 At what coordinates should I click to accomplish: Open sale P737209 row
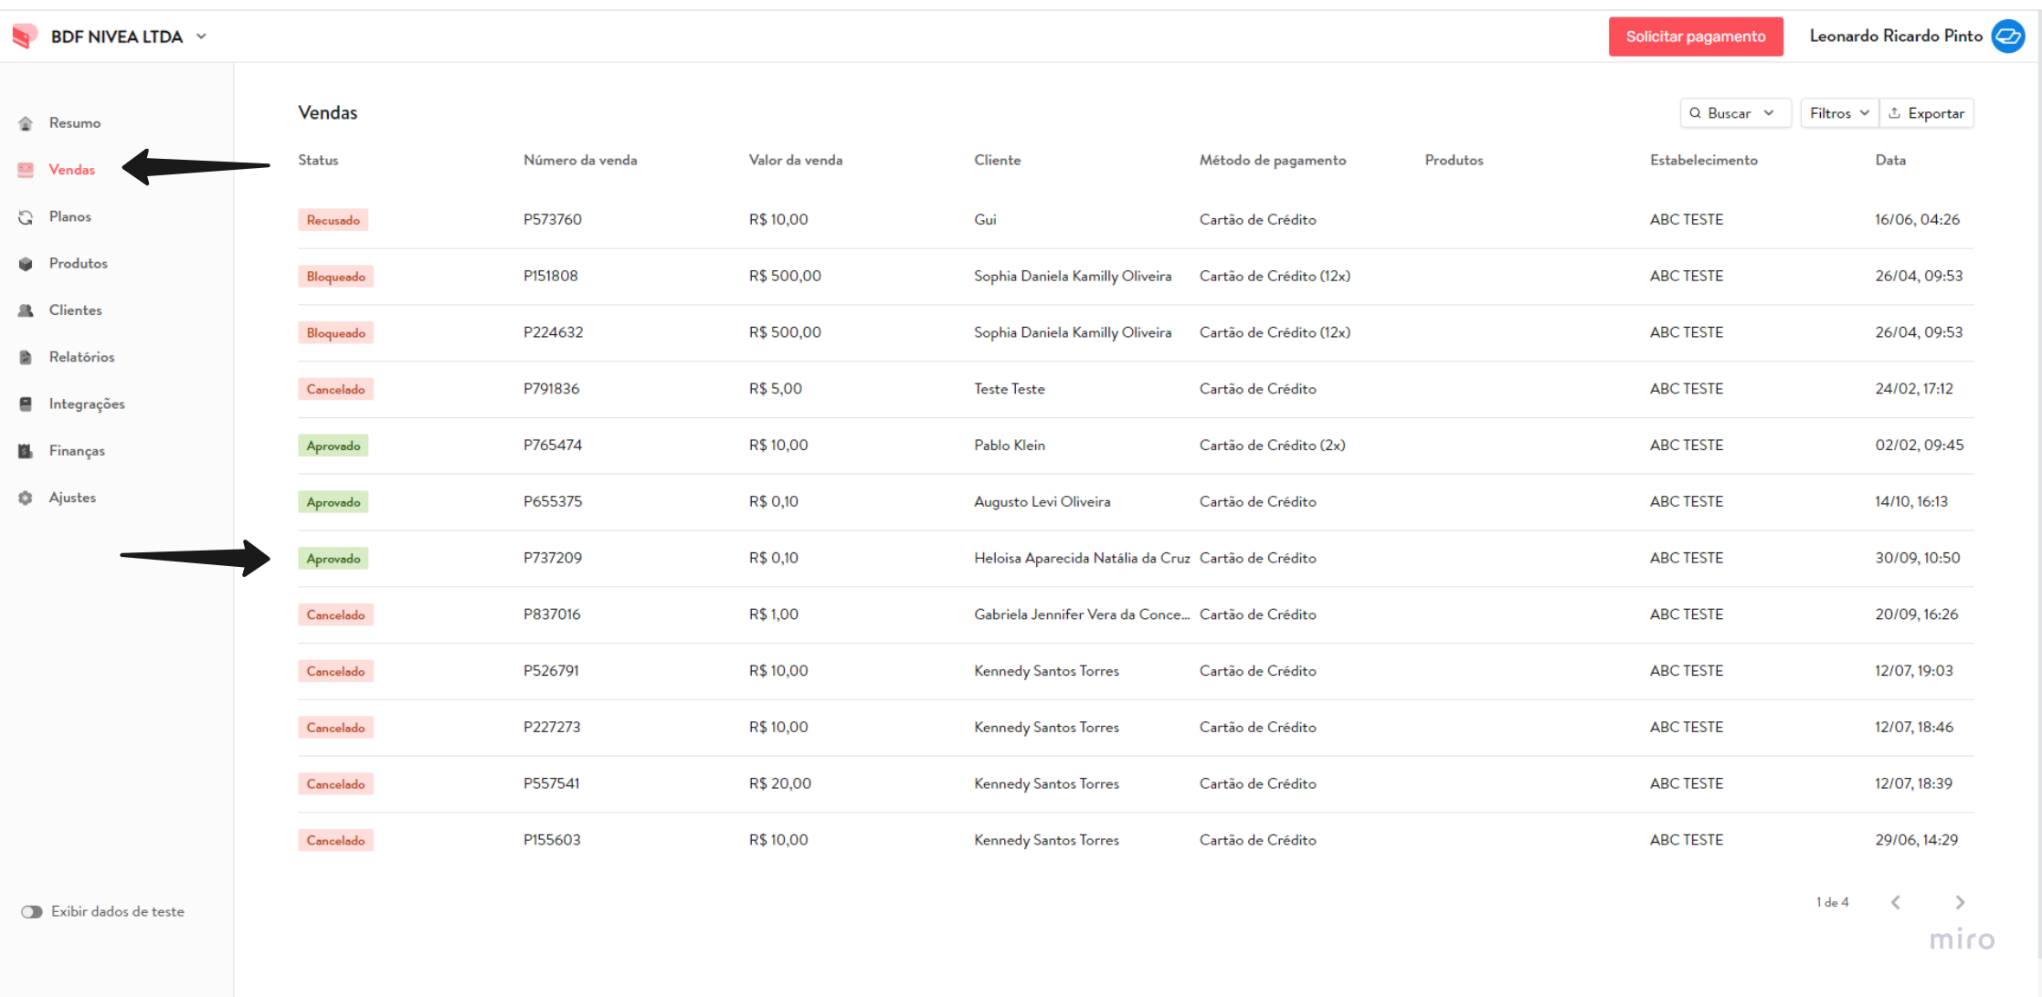click(1136, 558)
